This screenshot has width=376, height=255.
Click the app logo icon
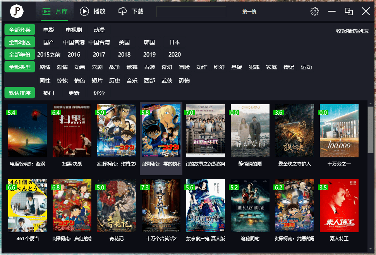16,11
